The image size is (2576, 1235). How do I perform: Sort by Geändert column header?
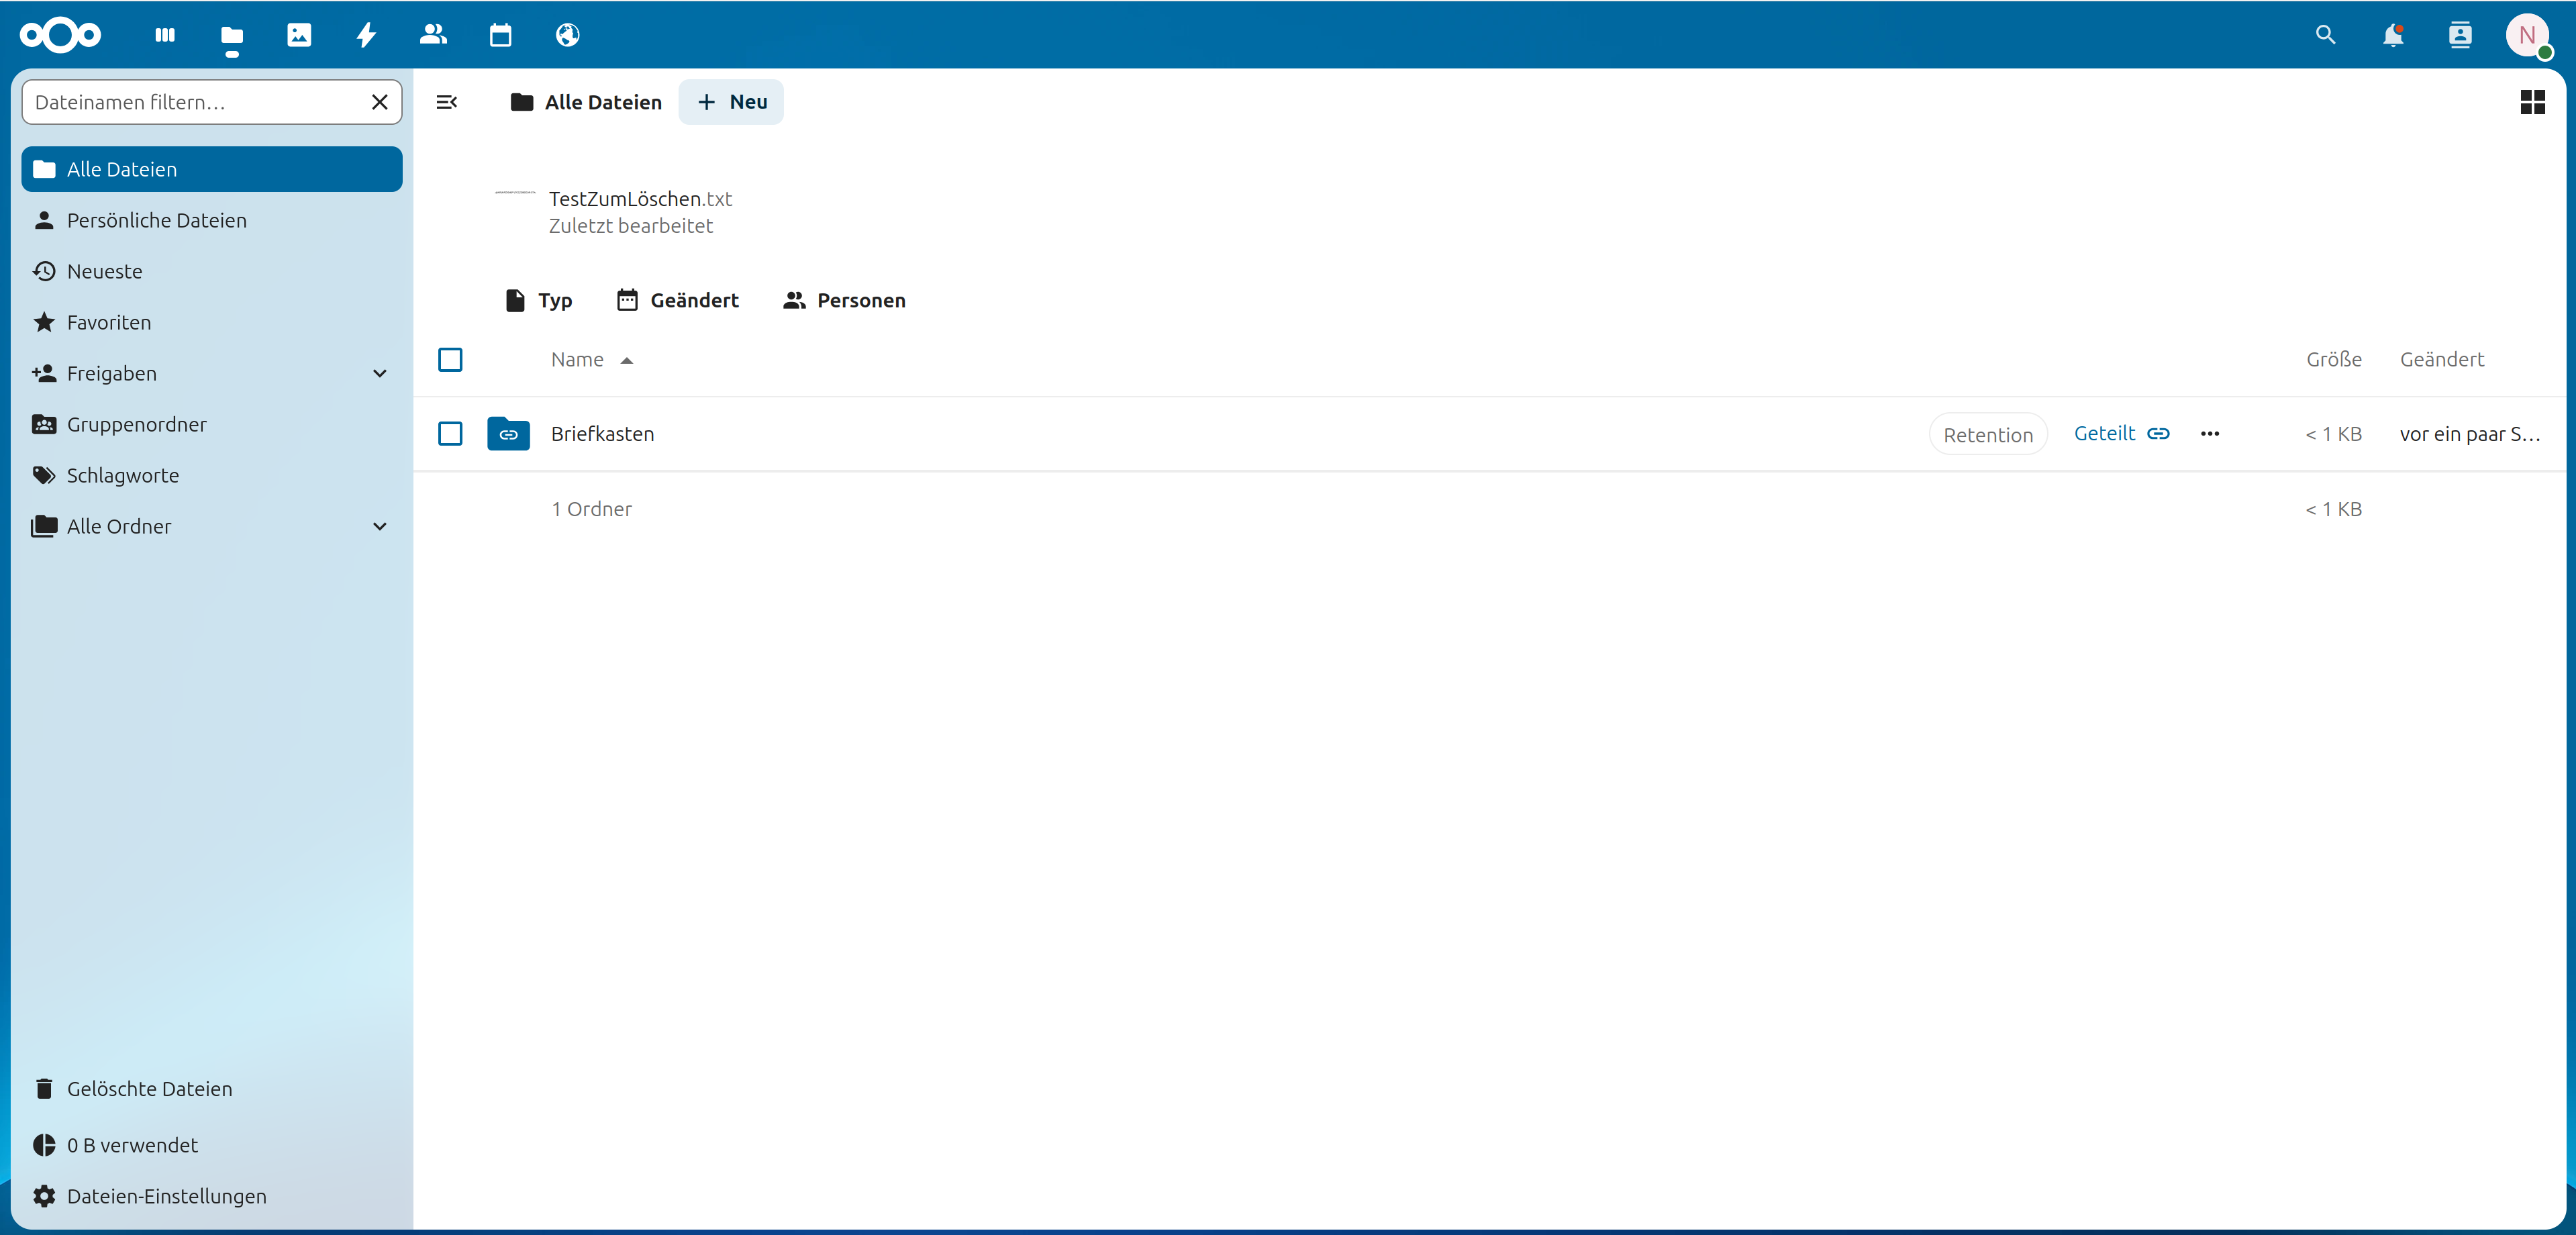point(2442,360)
